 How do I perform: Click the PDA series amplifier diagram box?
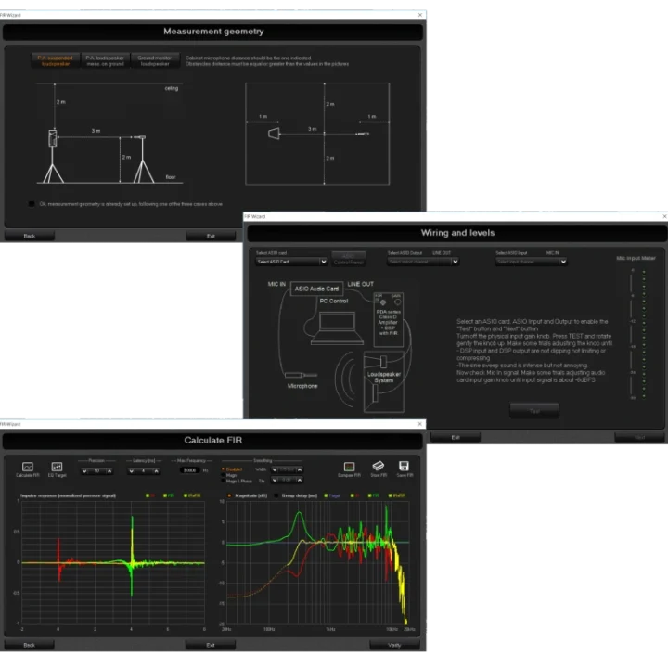388,319
